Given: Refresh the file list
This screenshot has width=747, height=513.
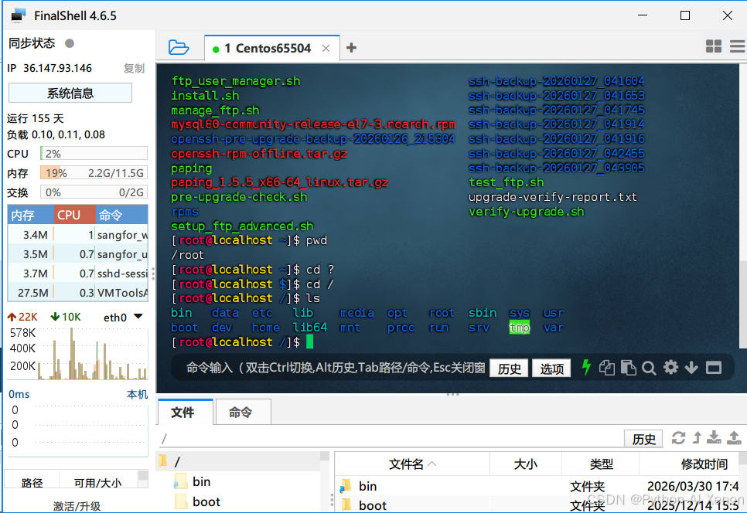Looking at the screenshot, I should point(678,438).
